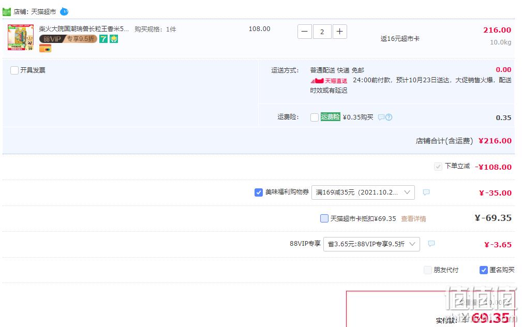The width and height of the screenshot is (522, 327).
Task: Enable the 开具发票 invoice checkbox
Action: click(14, 70)
